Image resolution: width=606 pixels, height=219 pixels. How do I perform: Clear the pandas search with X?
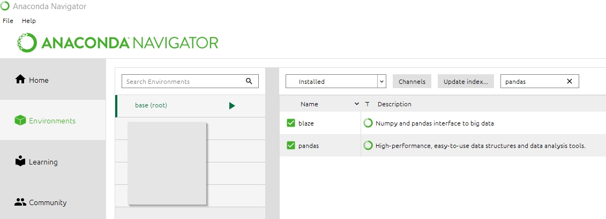pos(569,81)
